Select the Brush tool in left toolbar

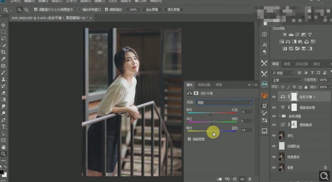[x=3, y=73]
